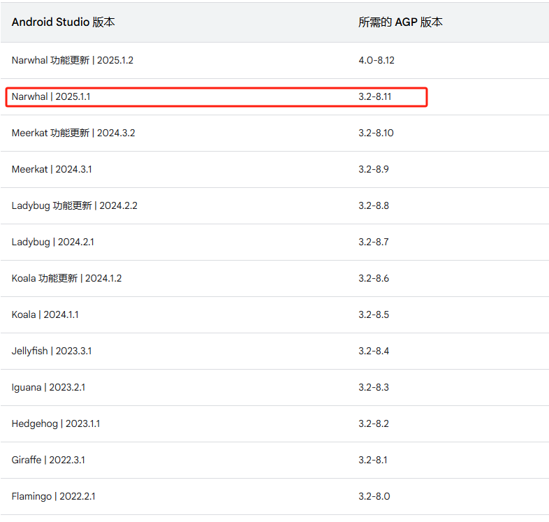This screenshot has height=522, width=549.
Task: Select AGP value '3.2-8.5'
Action: coord(374,315)
